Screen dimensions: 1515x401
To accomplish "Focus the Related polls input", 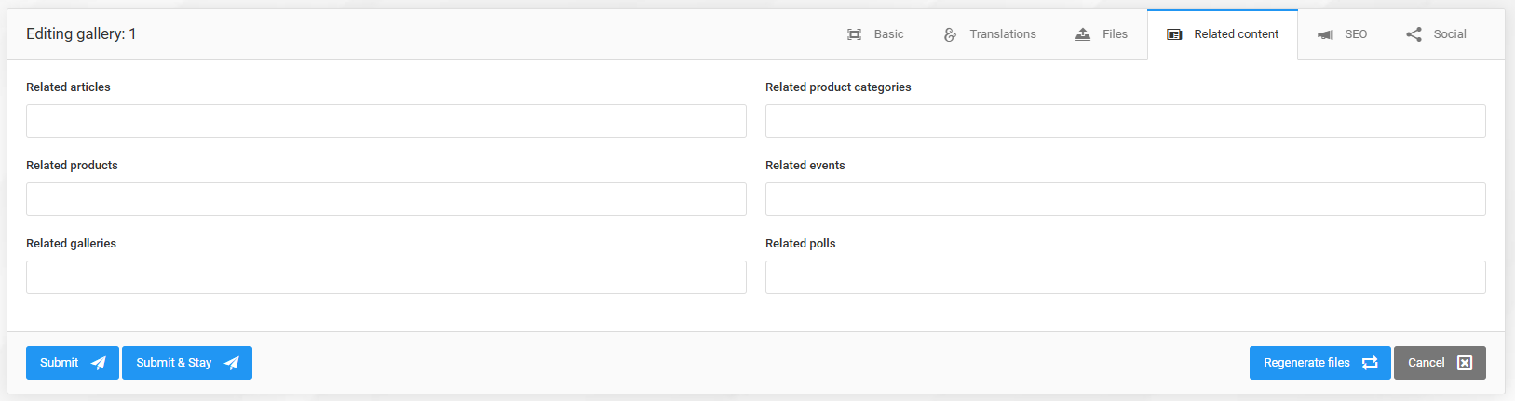I will (1126, 277).
